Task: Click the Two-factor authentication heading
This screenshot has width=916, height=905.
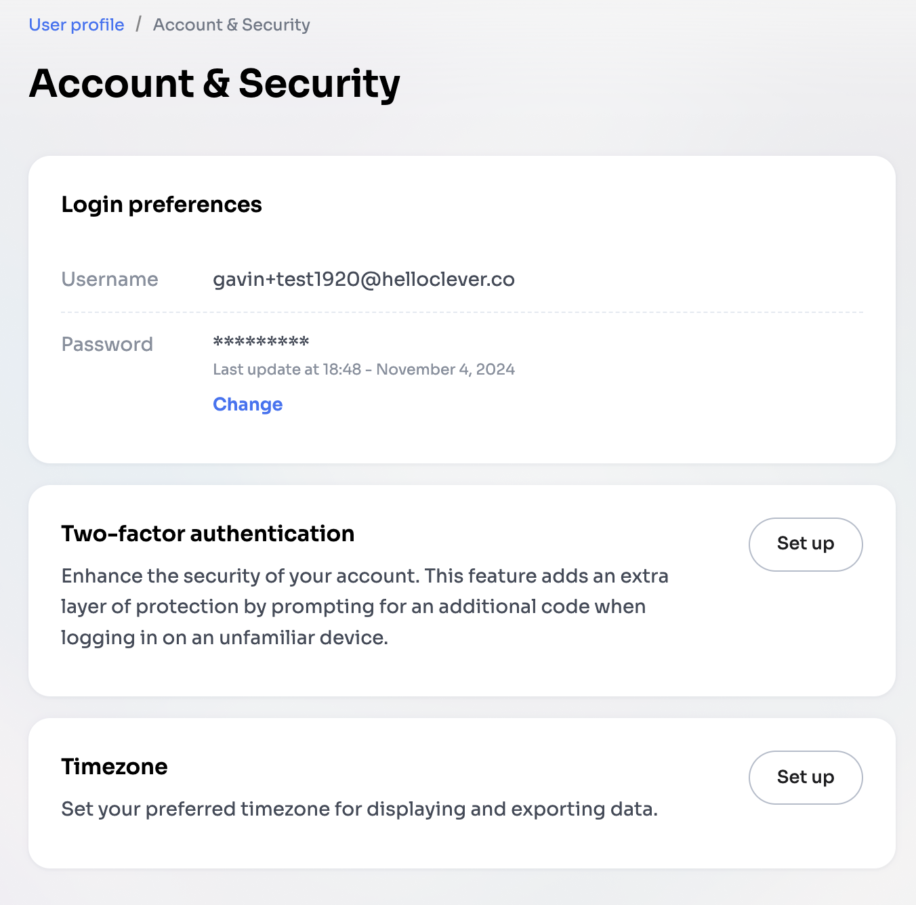Action: click(207, 534)
